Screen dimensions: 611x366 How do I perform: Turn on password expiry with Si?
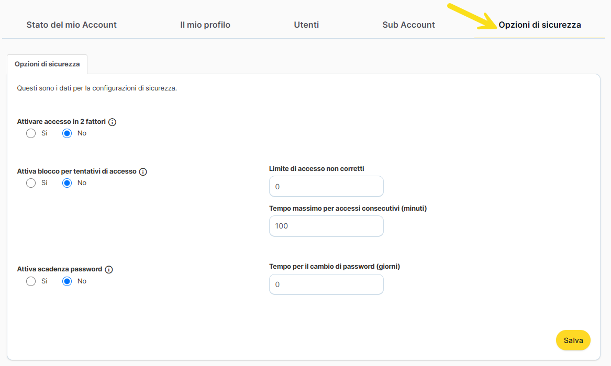coord(31,281)
